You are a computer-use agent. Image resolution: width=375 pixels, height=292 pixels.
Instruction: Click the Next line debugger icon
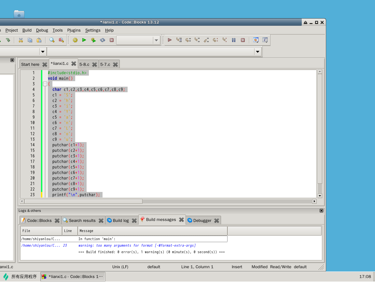pyautogui.click(x=188, y=40)
